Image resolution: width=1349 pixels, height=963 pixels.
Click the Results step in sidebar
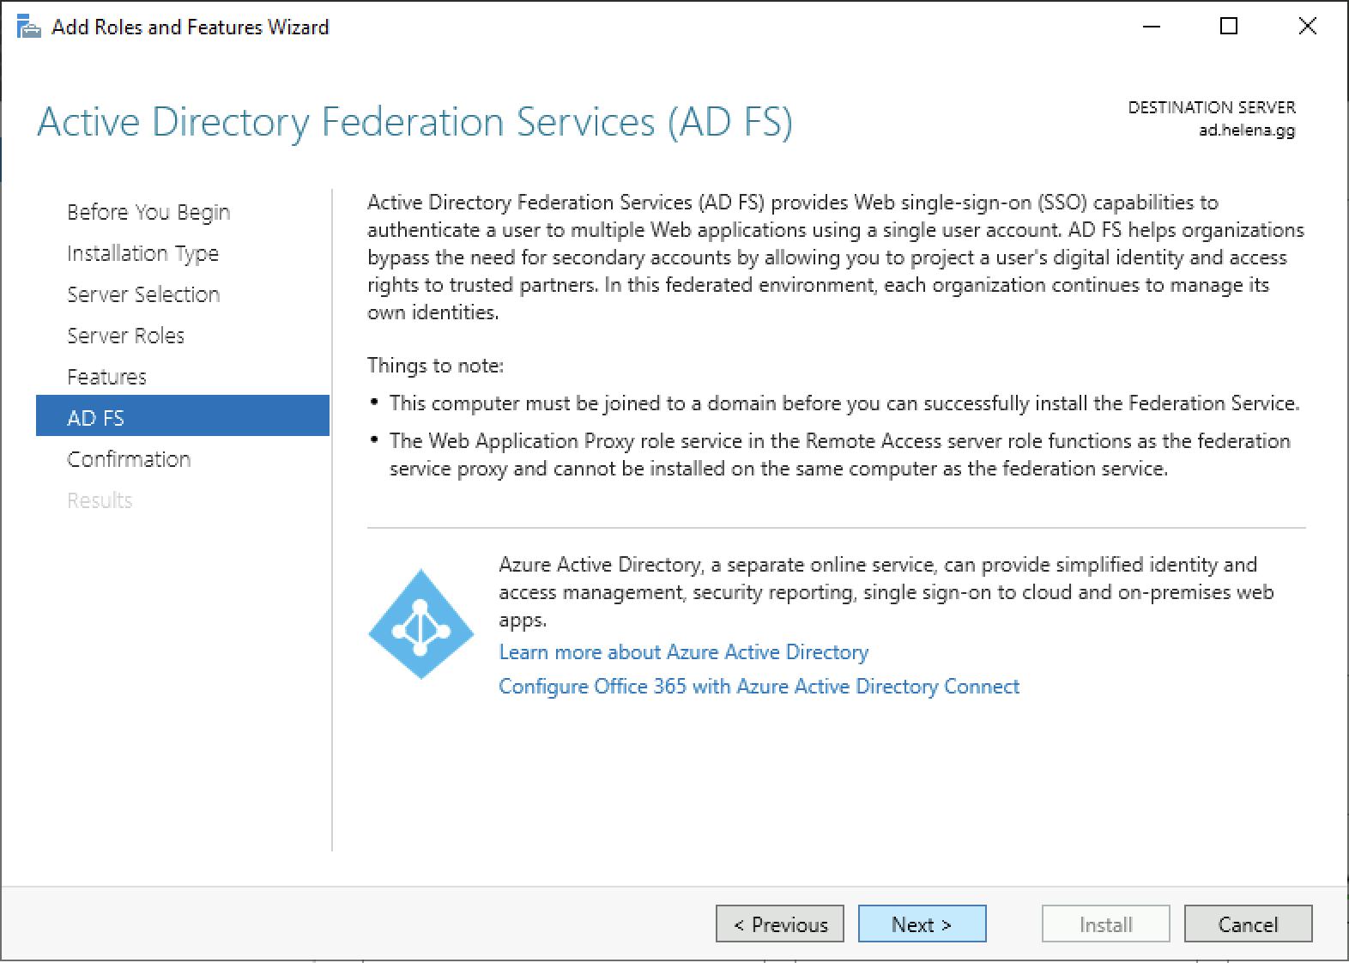[x=100, y=500]
